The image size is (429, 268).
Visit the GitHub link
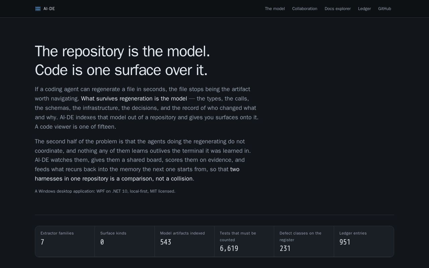384,9
